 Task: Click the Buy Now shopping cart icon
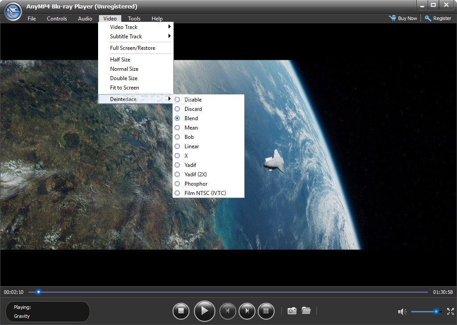pos(392,18)
